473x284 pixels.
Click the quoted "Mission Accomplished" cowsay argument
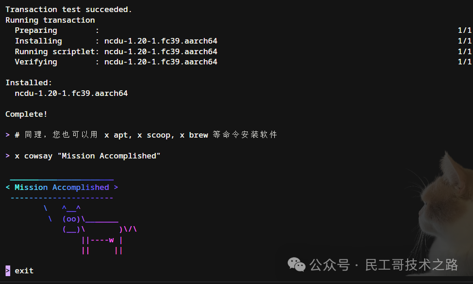coord(109,156)
